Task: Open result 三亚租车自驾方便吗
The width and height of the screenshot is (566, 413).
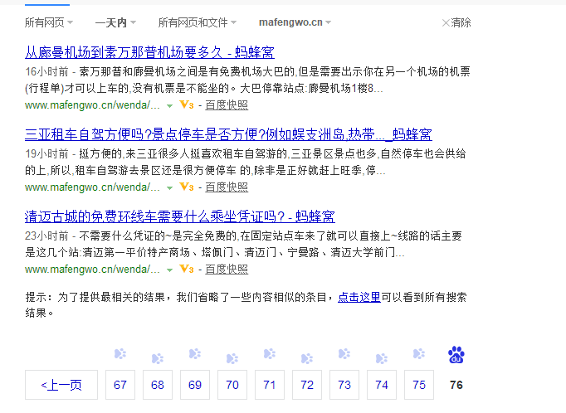Action: [x=228, y=134]
